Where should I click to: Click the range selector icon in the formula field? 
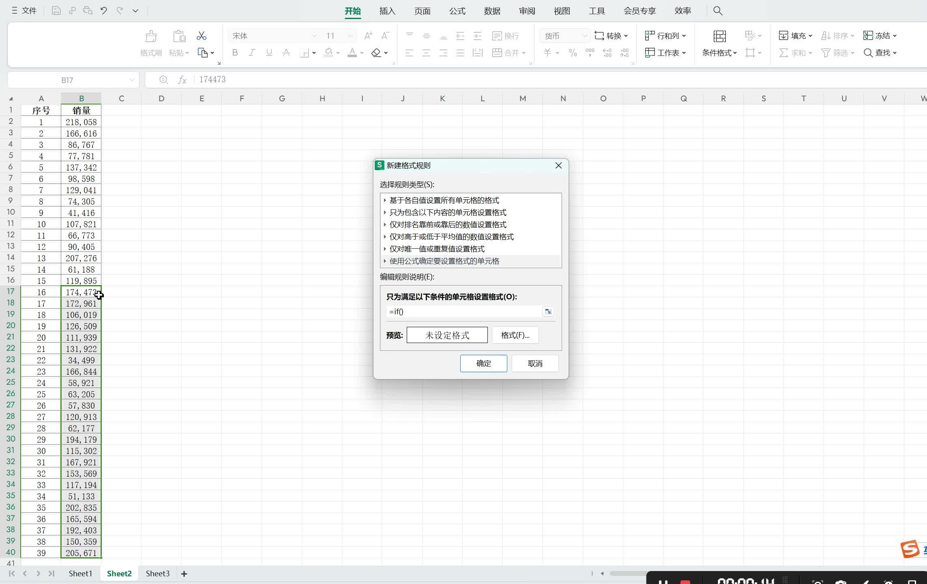point(548,311)
